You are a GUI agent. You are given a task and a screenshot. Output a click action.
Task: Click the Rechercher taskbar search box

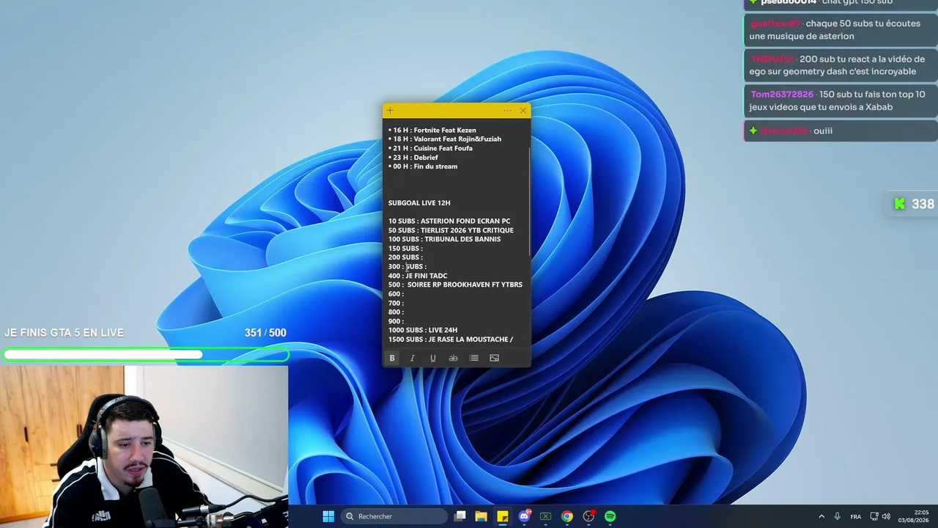click(394, 516)
